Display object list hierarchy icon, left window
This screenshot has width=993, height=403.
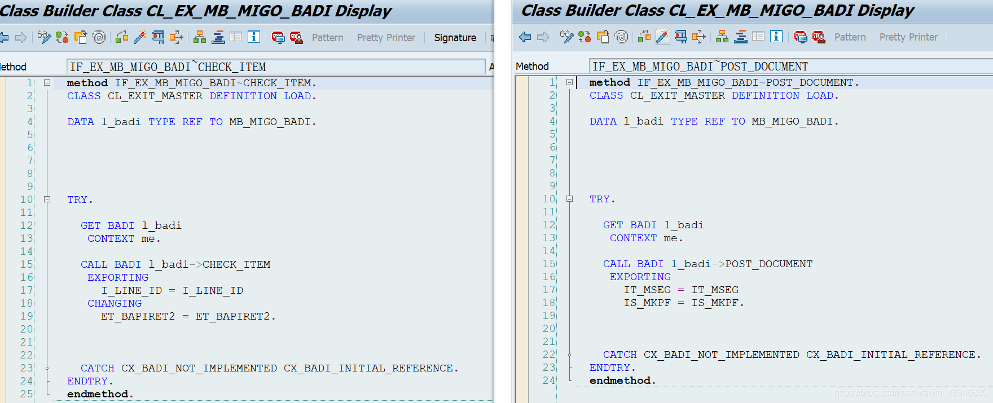pyautogui.click(x=200, y=38)
